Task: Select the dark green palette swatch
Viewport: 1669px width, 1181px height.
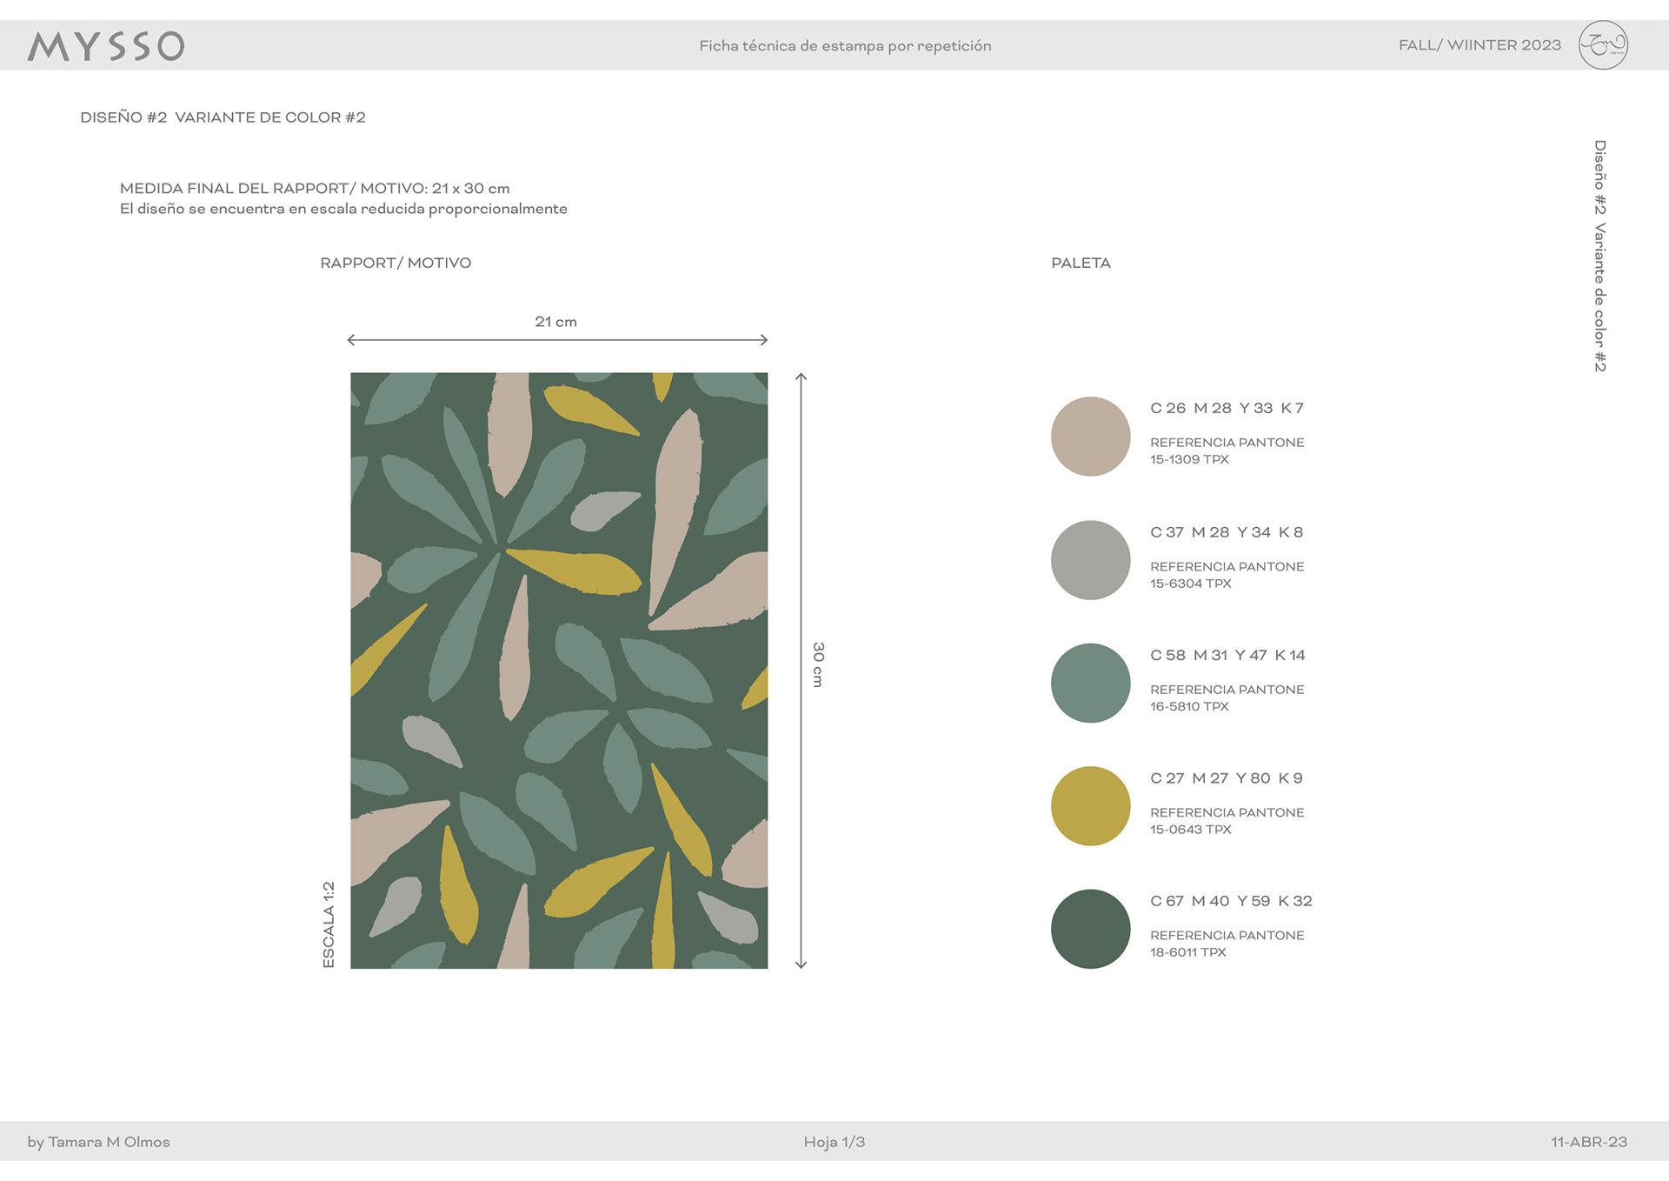Action: 1090,929
